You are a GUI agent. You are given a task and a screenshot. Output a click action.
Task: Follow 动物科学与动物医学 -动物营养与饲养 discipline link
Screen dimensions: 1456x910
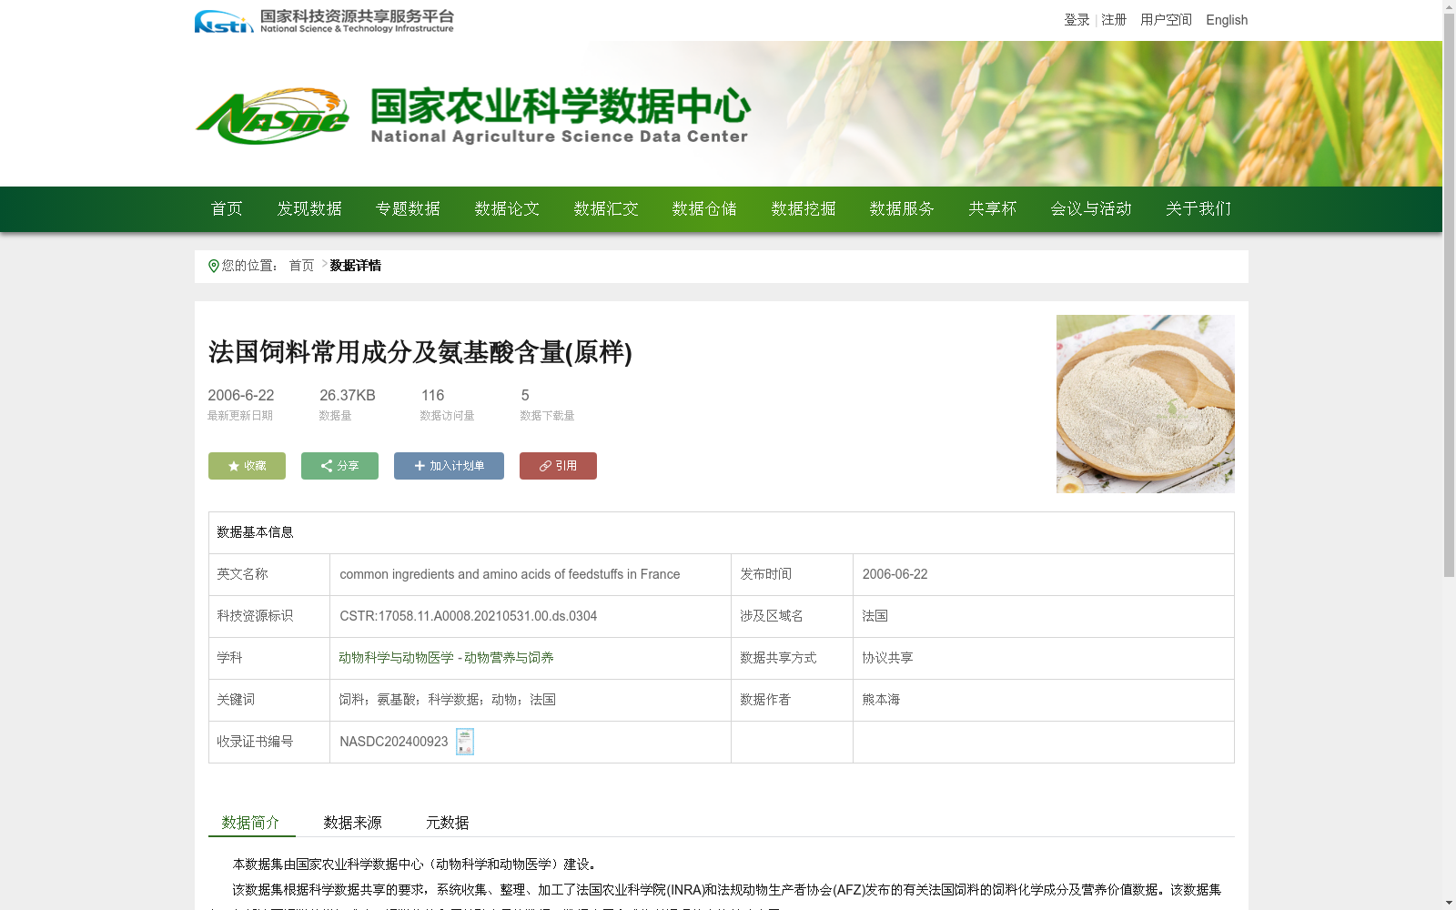pos(446,658)
